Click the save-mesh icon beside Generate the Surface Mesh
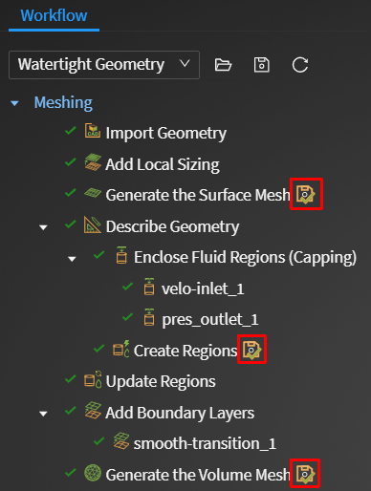 306,194
